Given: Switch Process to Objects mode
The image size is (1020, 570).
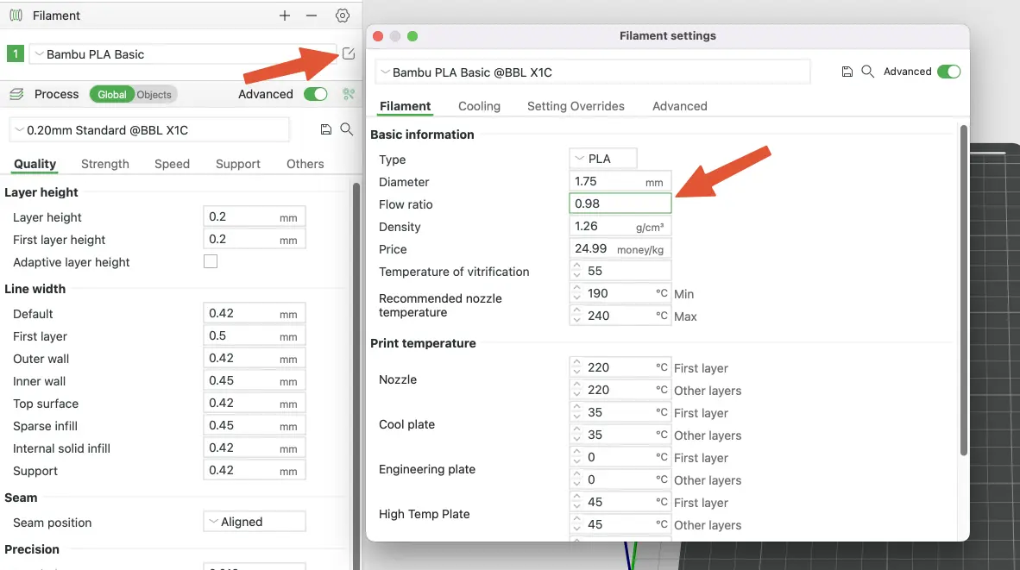Looking at the screenshot, I should point(154,94).
